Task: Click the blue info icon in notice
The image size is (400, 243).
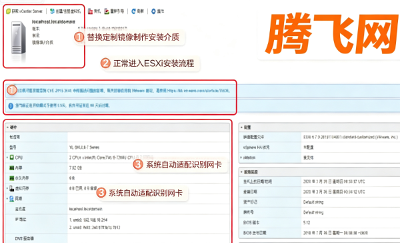Action: point(11,105)
